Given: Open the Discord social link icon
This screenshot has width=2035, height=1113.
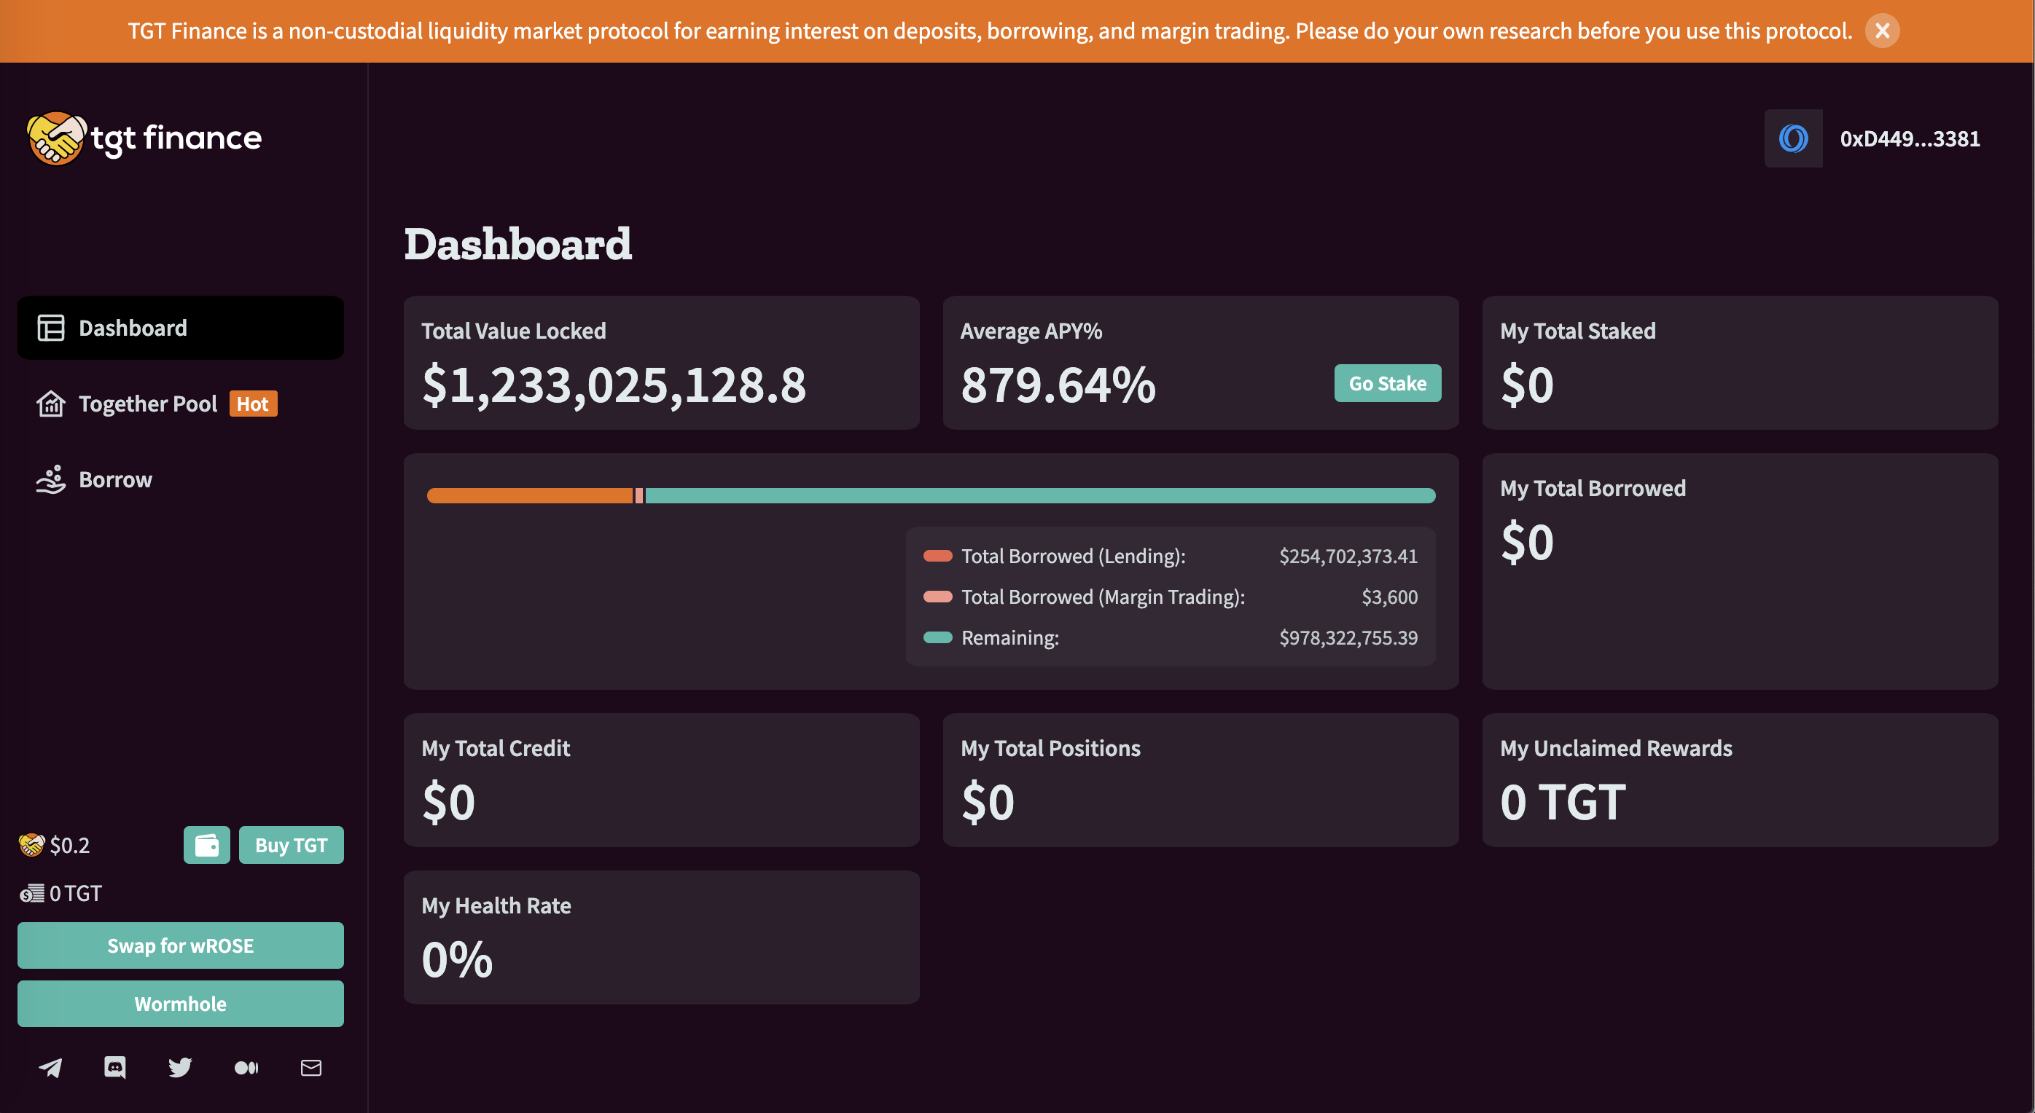Looking at the screenshot, I should coord(115,1067).
